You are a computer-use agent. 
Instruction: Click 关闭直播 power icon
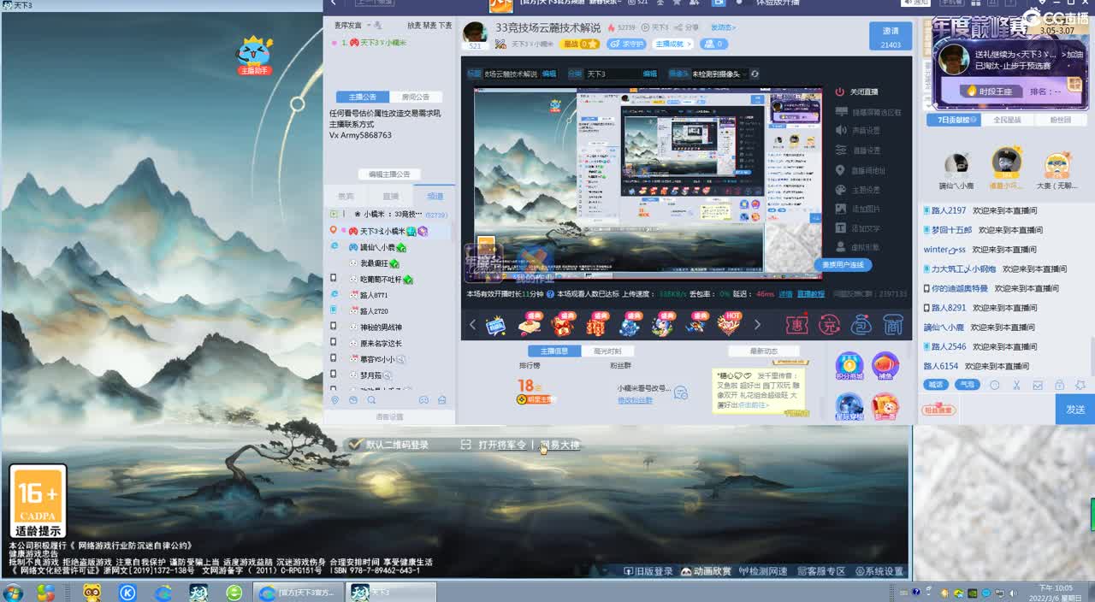click(840, 91)
